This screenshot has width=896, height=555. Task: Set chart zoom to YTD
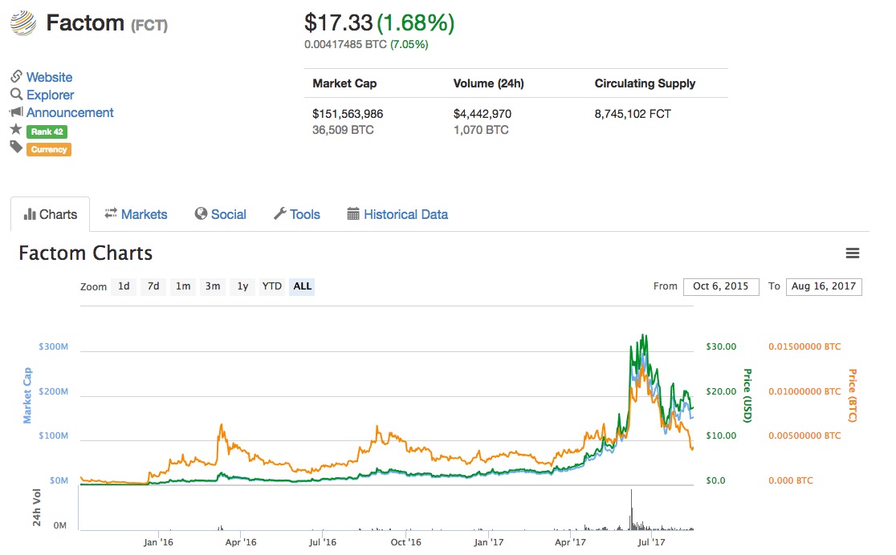tap(272, 286)
